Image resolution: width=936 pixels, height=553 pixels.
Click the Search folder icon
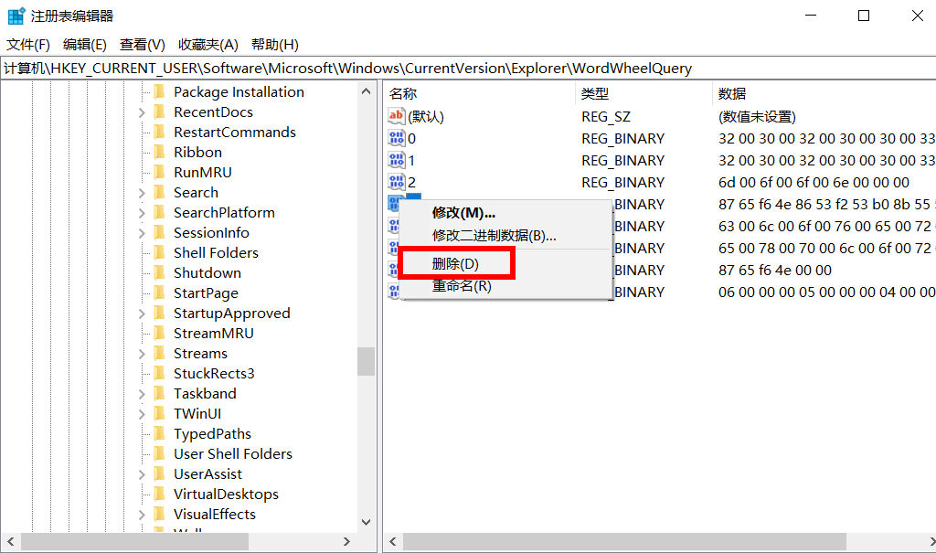pyautogui.click(x=159, y=192)
